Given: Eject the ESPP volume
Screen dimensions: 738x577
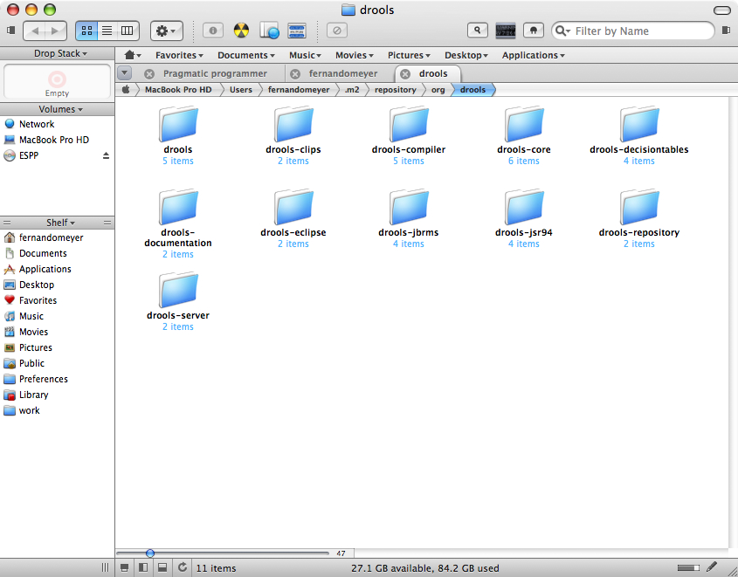Looking at the screenshot, I should click(106, 155).
